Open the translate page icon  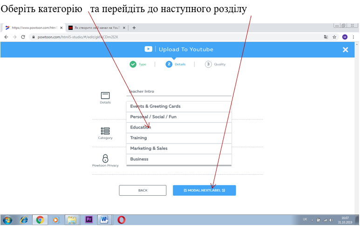(x=326, y=37)
